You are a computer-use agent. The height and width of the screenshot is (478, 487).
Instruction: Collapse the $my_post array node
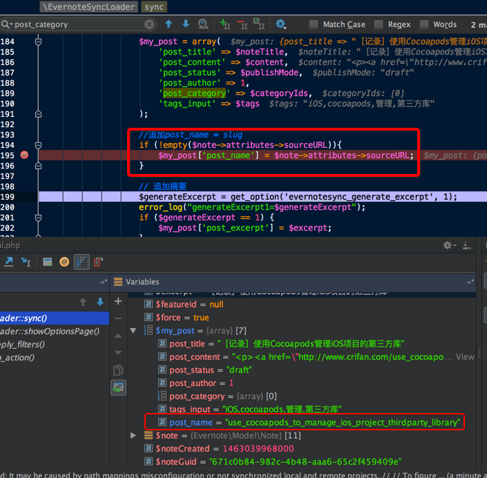133,331
